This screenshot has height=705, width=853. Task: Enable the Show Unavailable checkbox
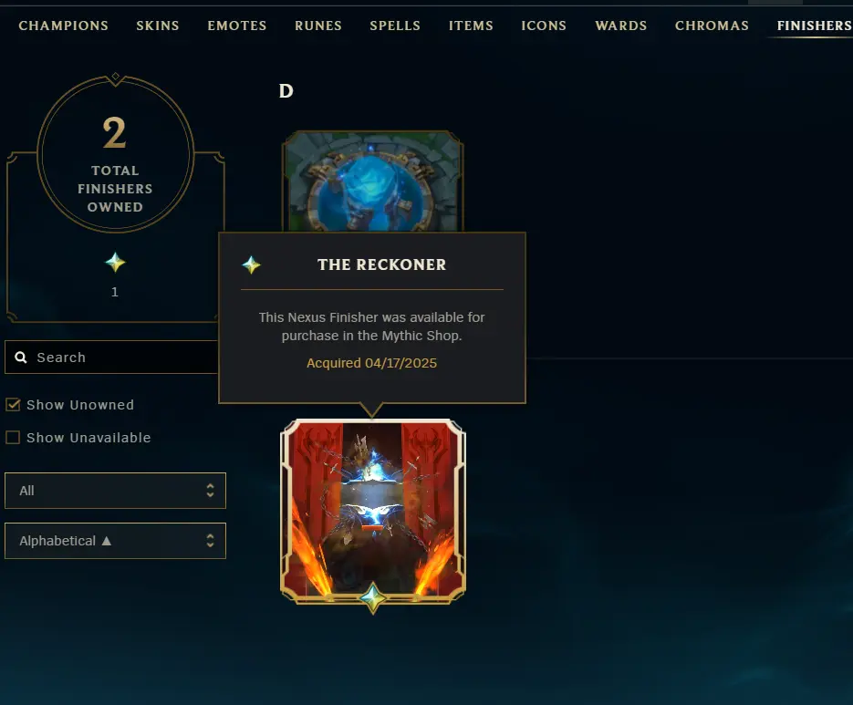13,438
